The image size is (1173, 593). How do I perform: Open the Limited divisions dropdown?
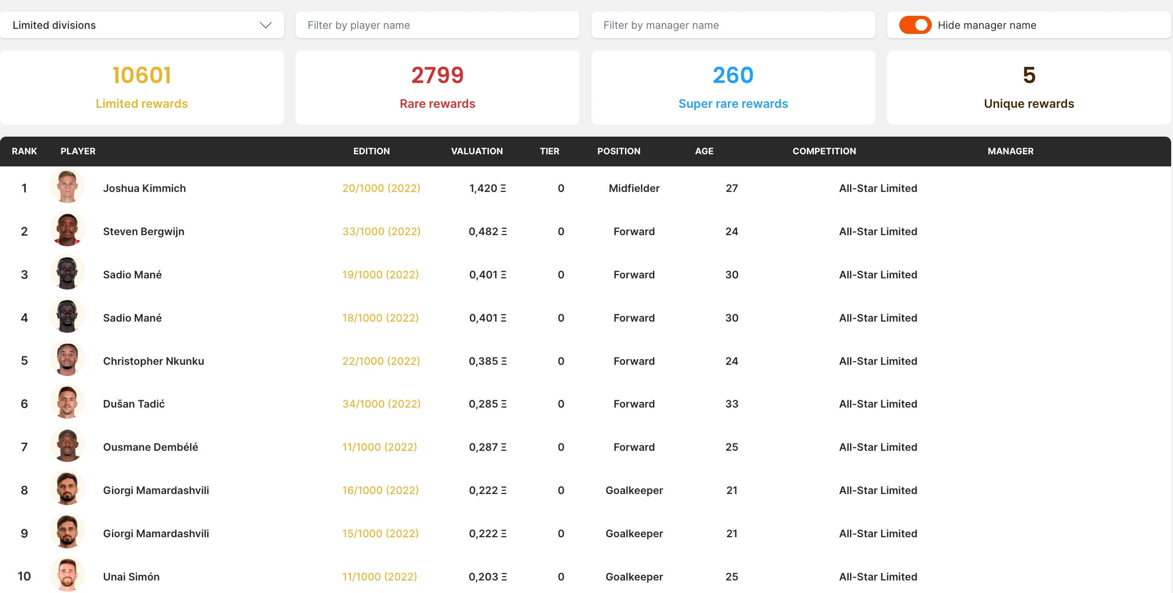[142, 25]
